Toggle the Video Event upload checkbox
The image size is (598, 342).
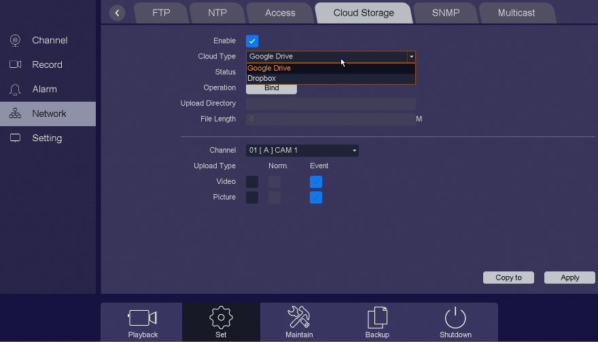316,182
